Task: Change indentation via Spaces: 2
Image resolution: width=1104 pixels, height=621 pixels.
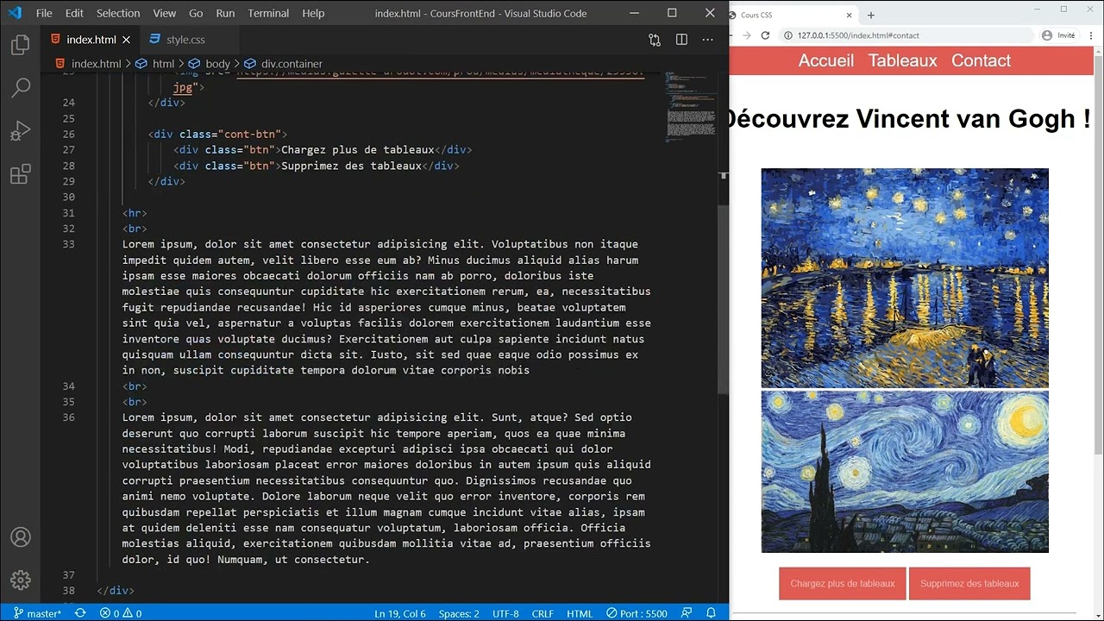Action: point(459,613)
